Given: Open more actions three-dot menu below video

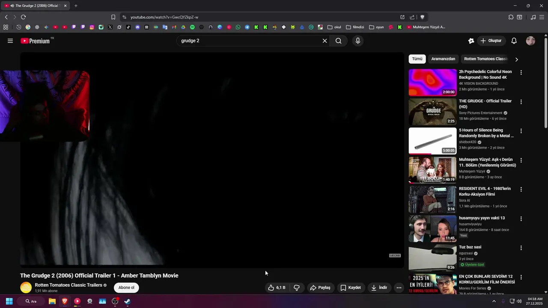Looking at the screenshot, I should (x=399, y=287).
